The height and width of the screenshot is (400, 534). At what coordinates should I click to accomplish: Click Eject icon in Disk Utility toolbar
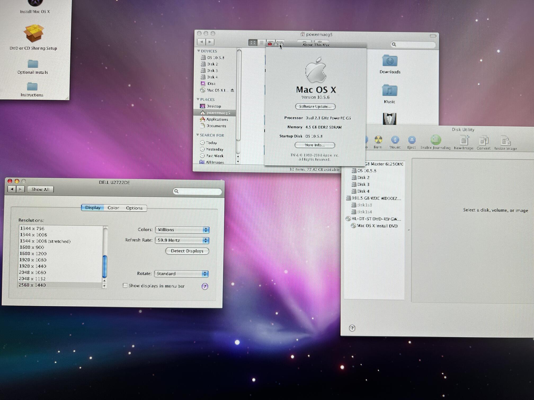click(412, 142)
